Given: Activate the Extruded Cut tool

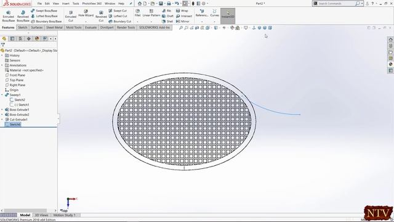Looking at the screenshot, I should coord(71,17).
